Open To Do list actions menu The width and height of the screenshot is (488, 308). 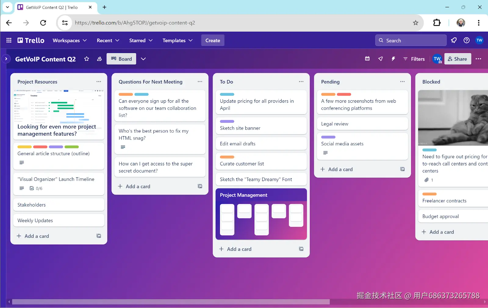point(301,82)
